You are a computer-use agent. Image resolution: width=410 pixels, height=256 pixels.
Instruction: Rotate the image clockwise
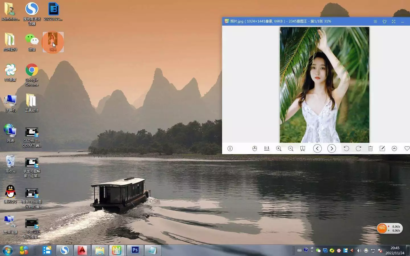coord(358,148)
